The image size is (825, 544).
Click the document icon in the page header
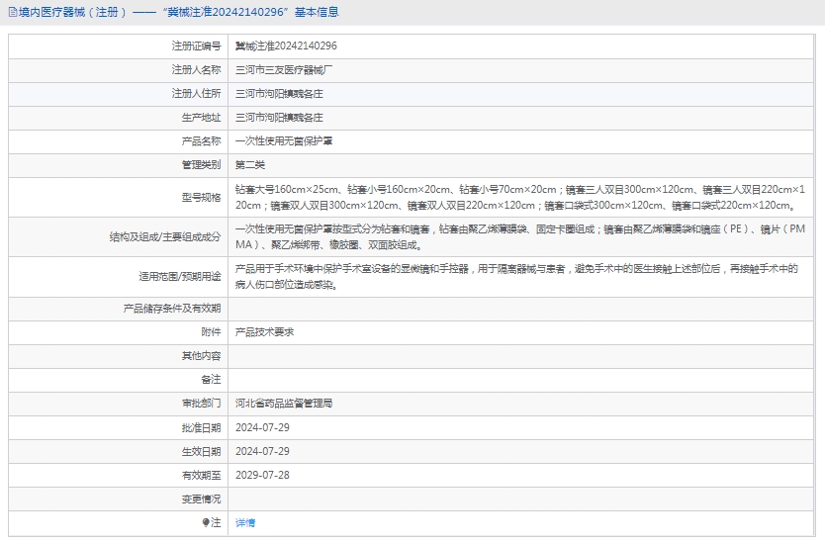(11, 13)
